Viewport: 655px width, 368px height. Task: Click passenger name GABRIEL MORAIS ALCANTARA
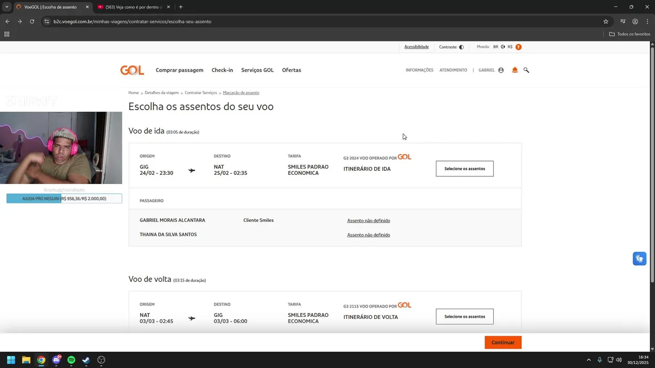point(172,220)
